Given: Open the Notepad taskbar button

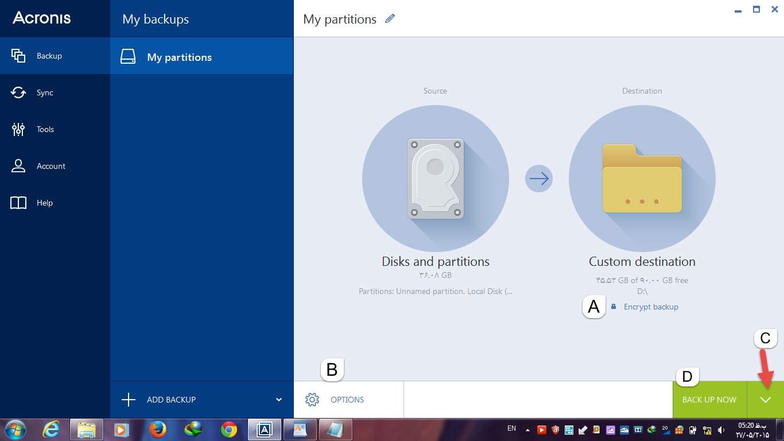Looking at the screenshot, I should (336, 430).
